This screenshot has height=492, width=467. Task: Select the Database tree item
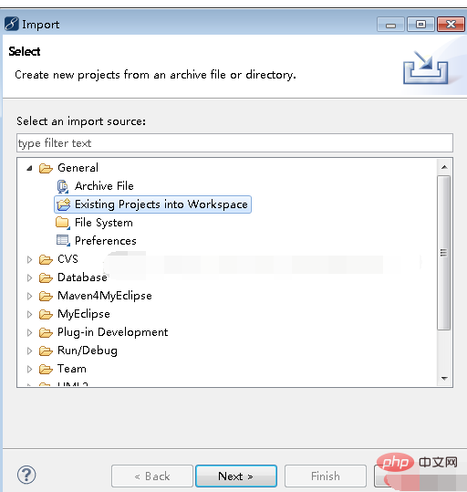tap(82, 277)
